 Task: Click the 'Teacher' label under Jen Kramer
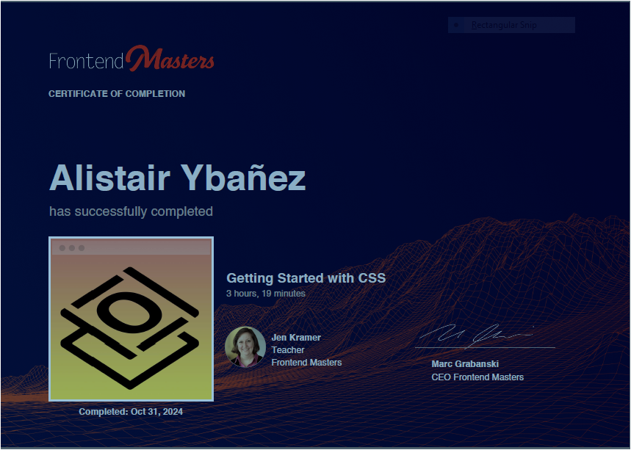[x=288, y=350]
